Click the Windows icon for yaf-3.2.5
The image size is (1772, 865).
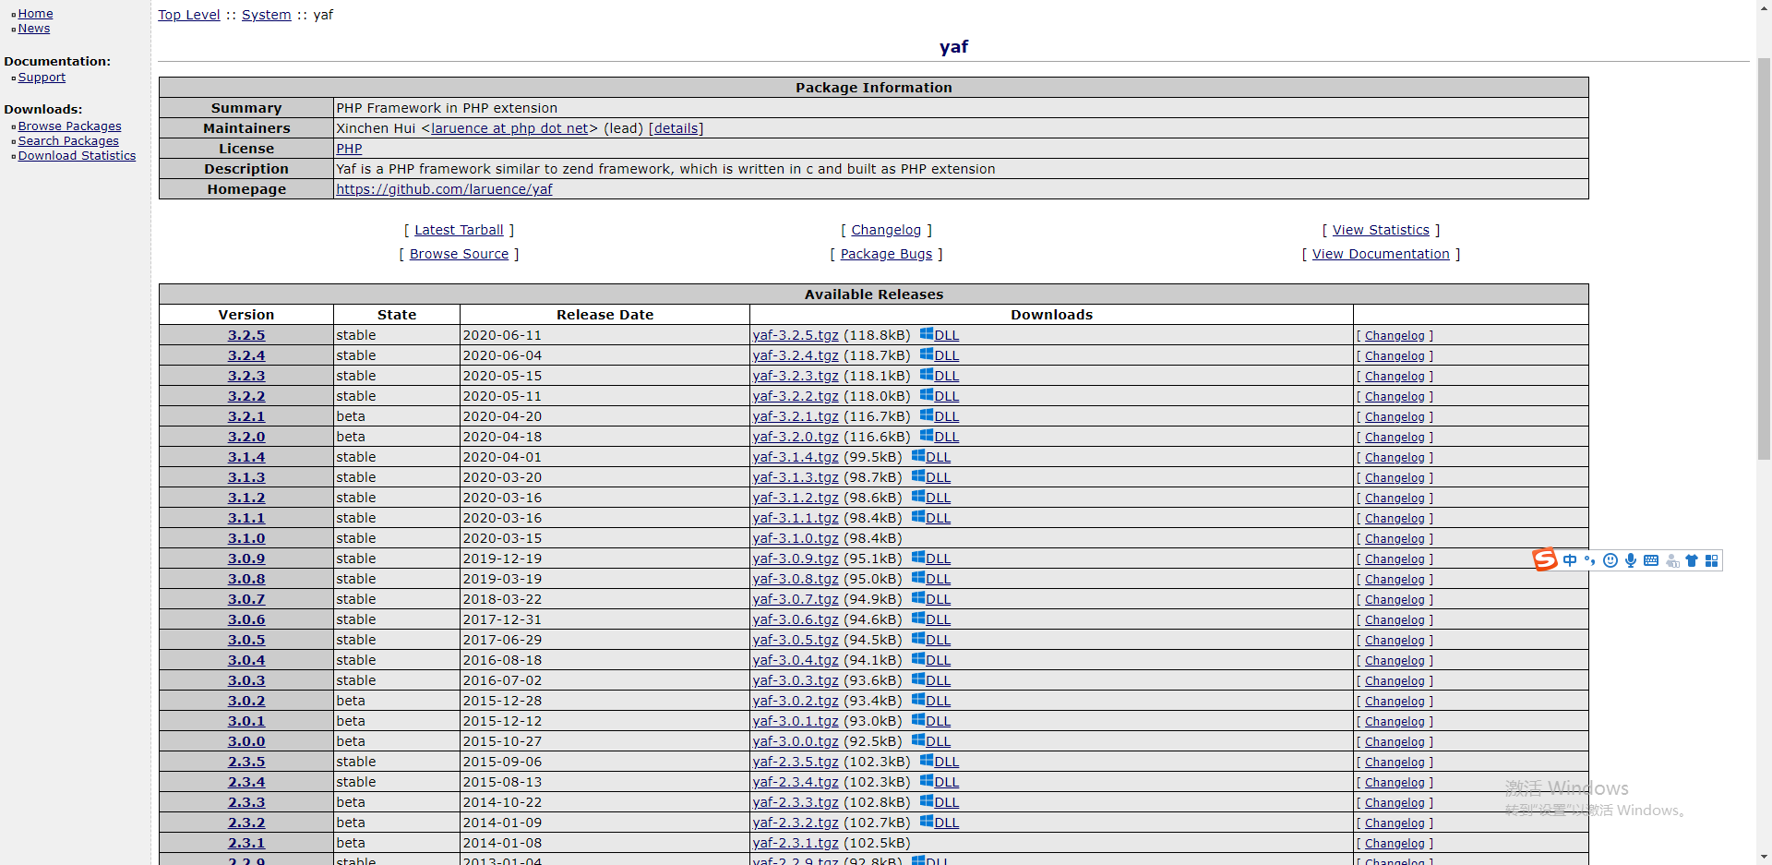[927, 334]
